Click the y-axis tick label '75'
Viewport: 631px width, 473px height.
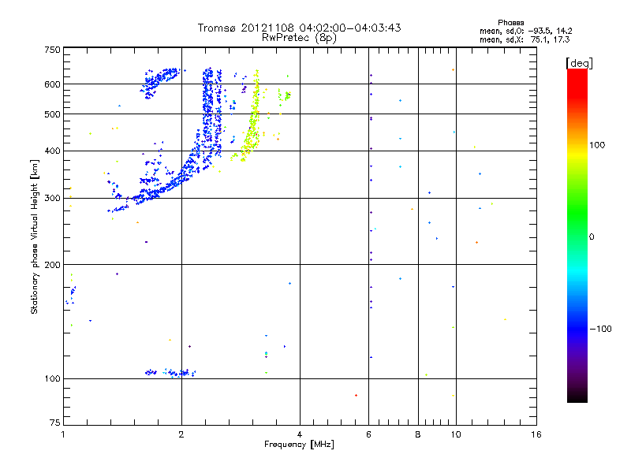pos(55,423)
